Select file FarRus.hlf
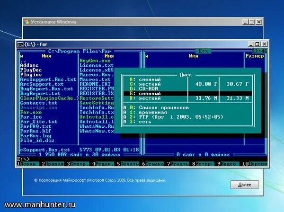Screen dimensions: 284x212 [35, 131]
